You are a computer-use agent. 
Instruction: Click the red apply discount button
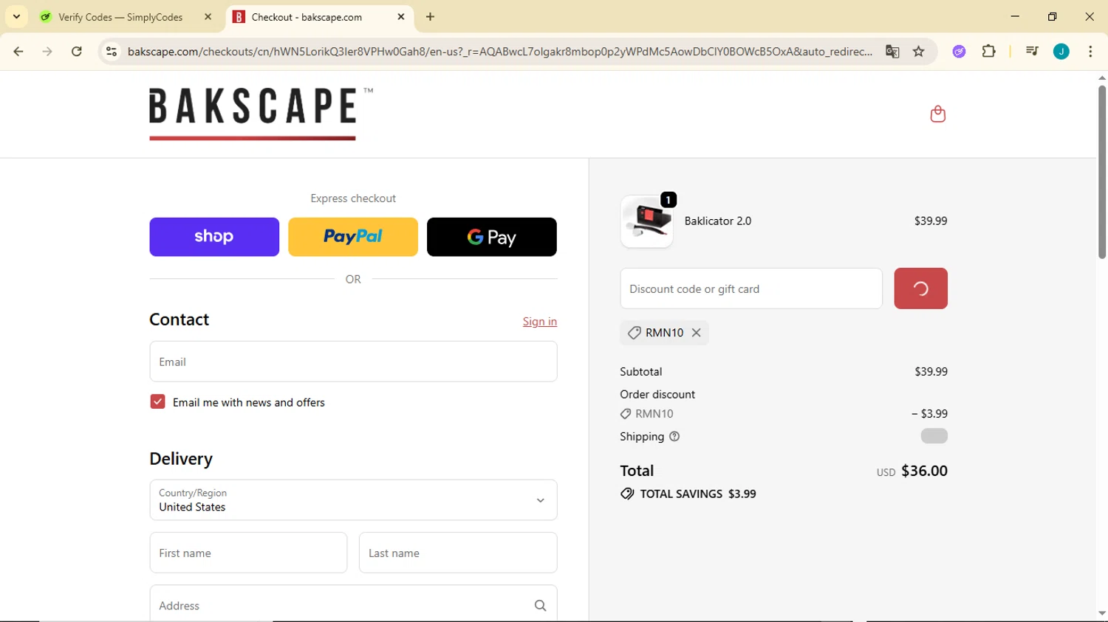[x=920, y=288]
